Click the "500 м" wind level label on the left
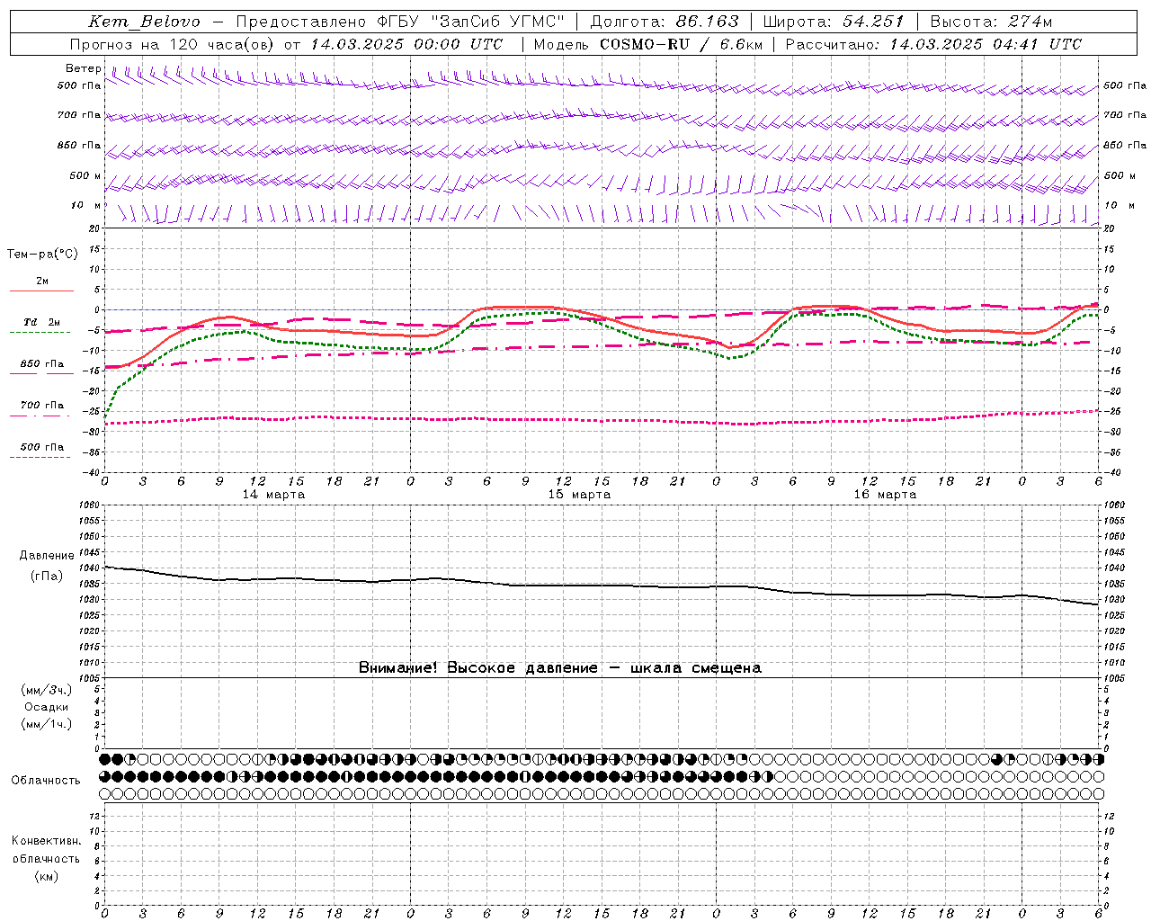The height and width of the screenshot is (921, 1151). click(x=86, y=175)
